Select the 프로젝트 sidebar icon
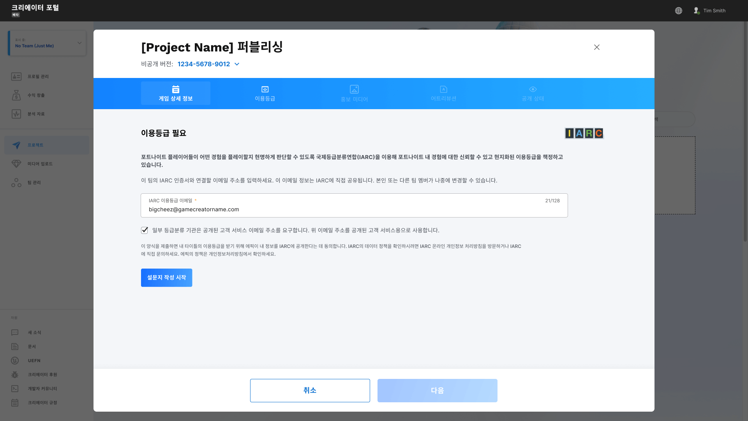 tap(16, 145)
